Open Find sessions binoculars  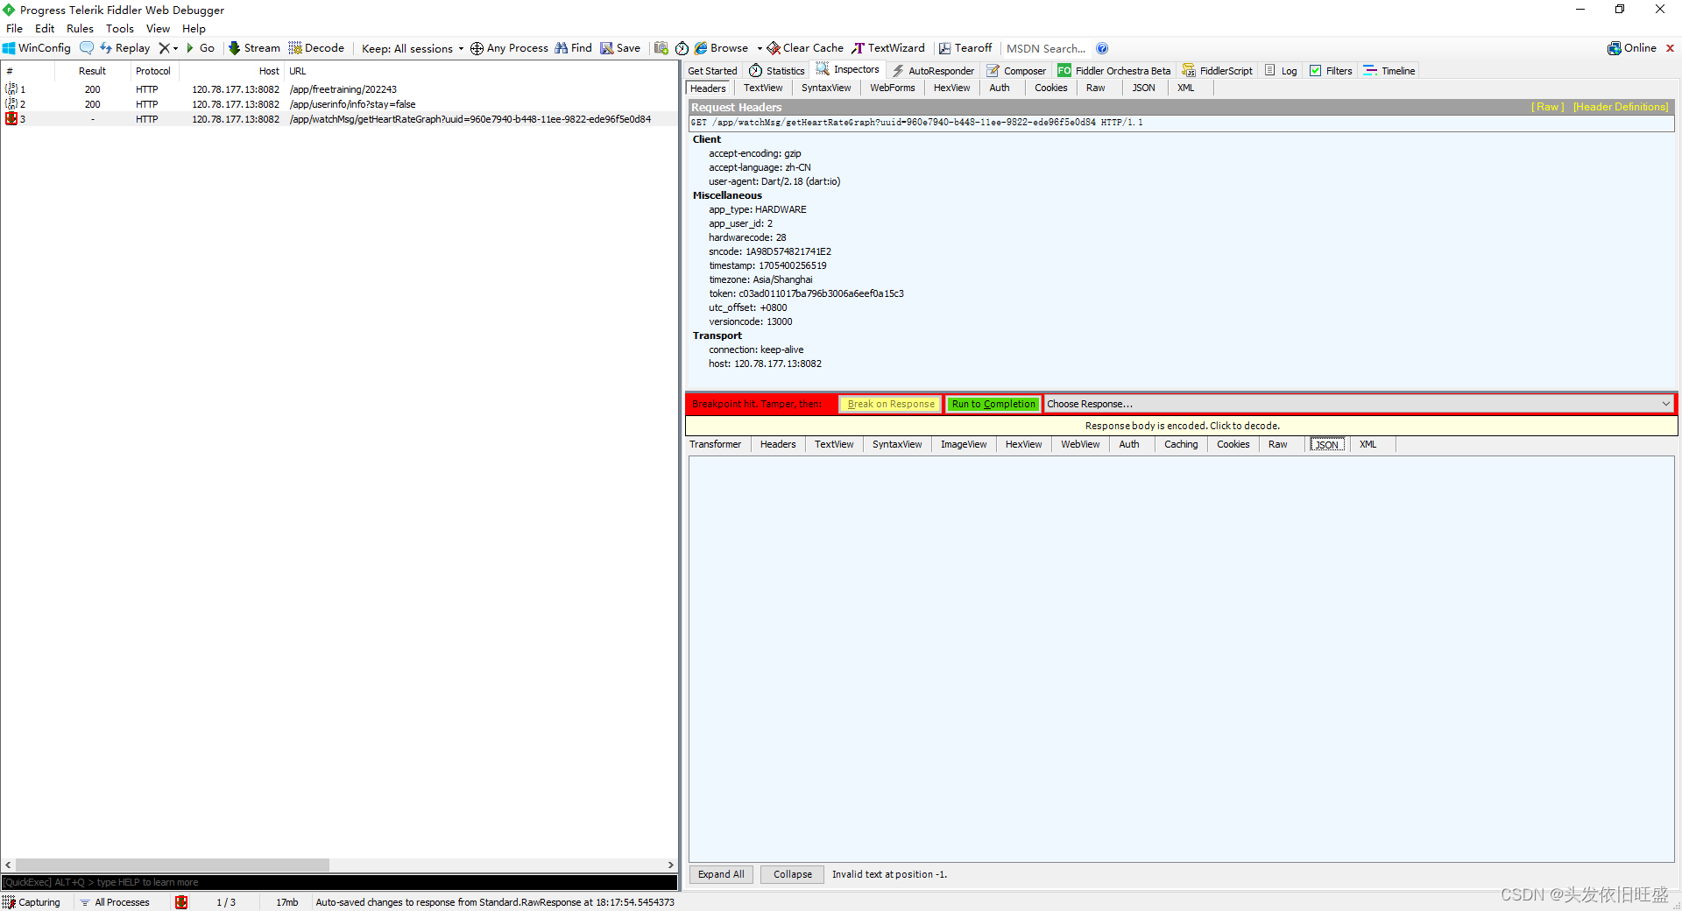click(x=574, y=48)
